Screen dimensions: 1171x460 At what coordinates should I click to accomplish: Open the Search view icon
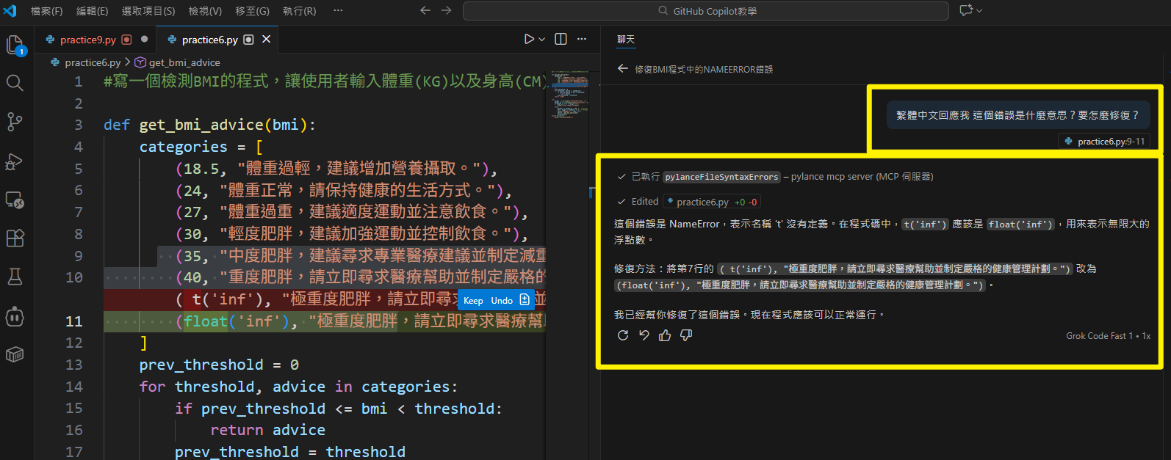pyautogui.click(x=15, y=83)
